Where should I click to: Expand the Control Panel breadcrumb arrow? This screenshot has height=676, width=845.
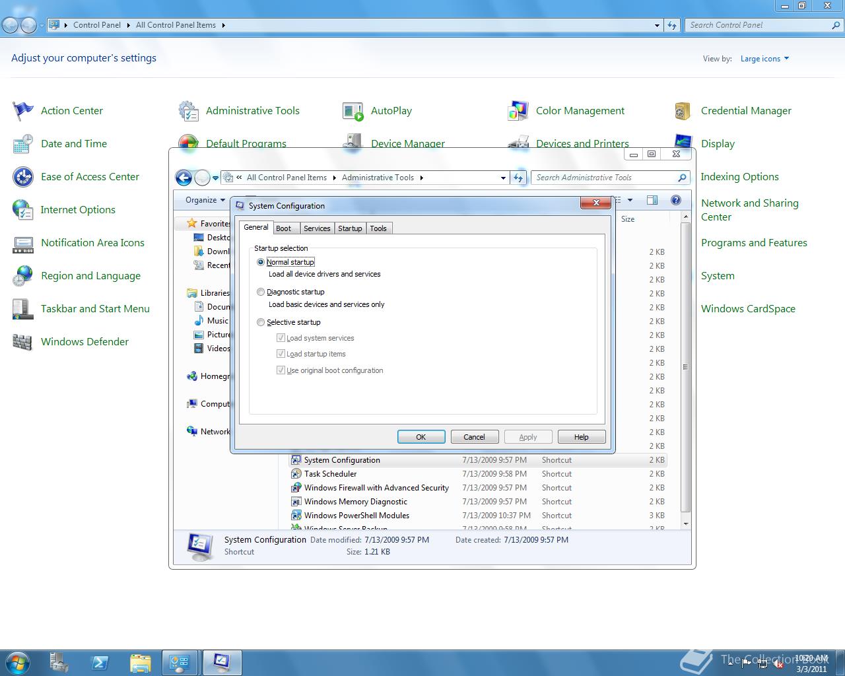[x=128, y=25]
